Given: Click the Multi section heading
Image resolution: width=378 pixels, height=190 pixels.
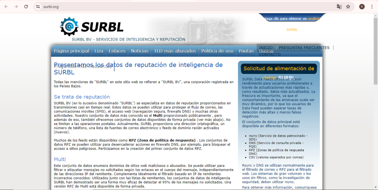Looking at the screenshot, I should 60,159.
